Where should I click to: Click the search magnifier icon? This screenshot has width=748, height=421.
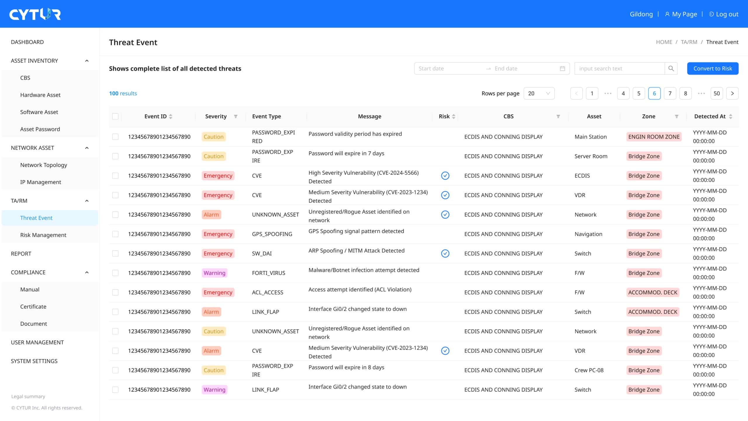(671, 68)
